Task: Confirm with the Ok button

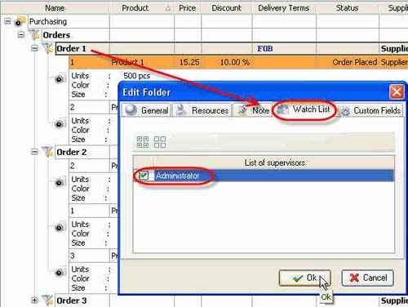Action: coord(304,278)
